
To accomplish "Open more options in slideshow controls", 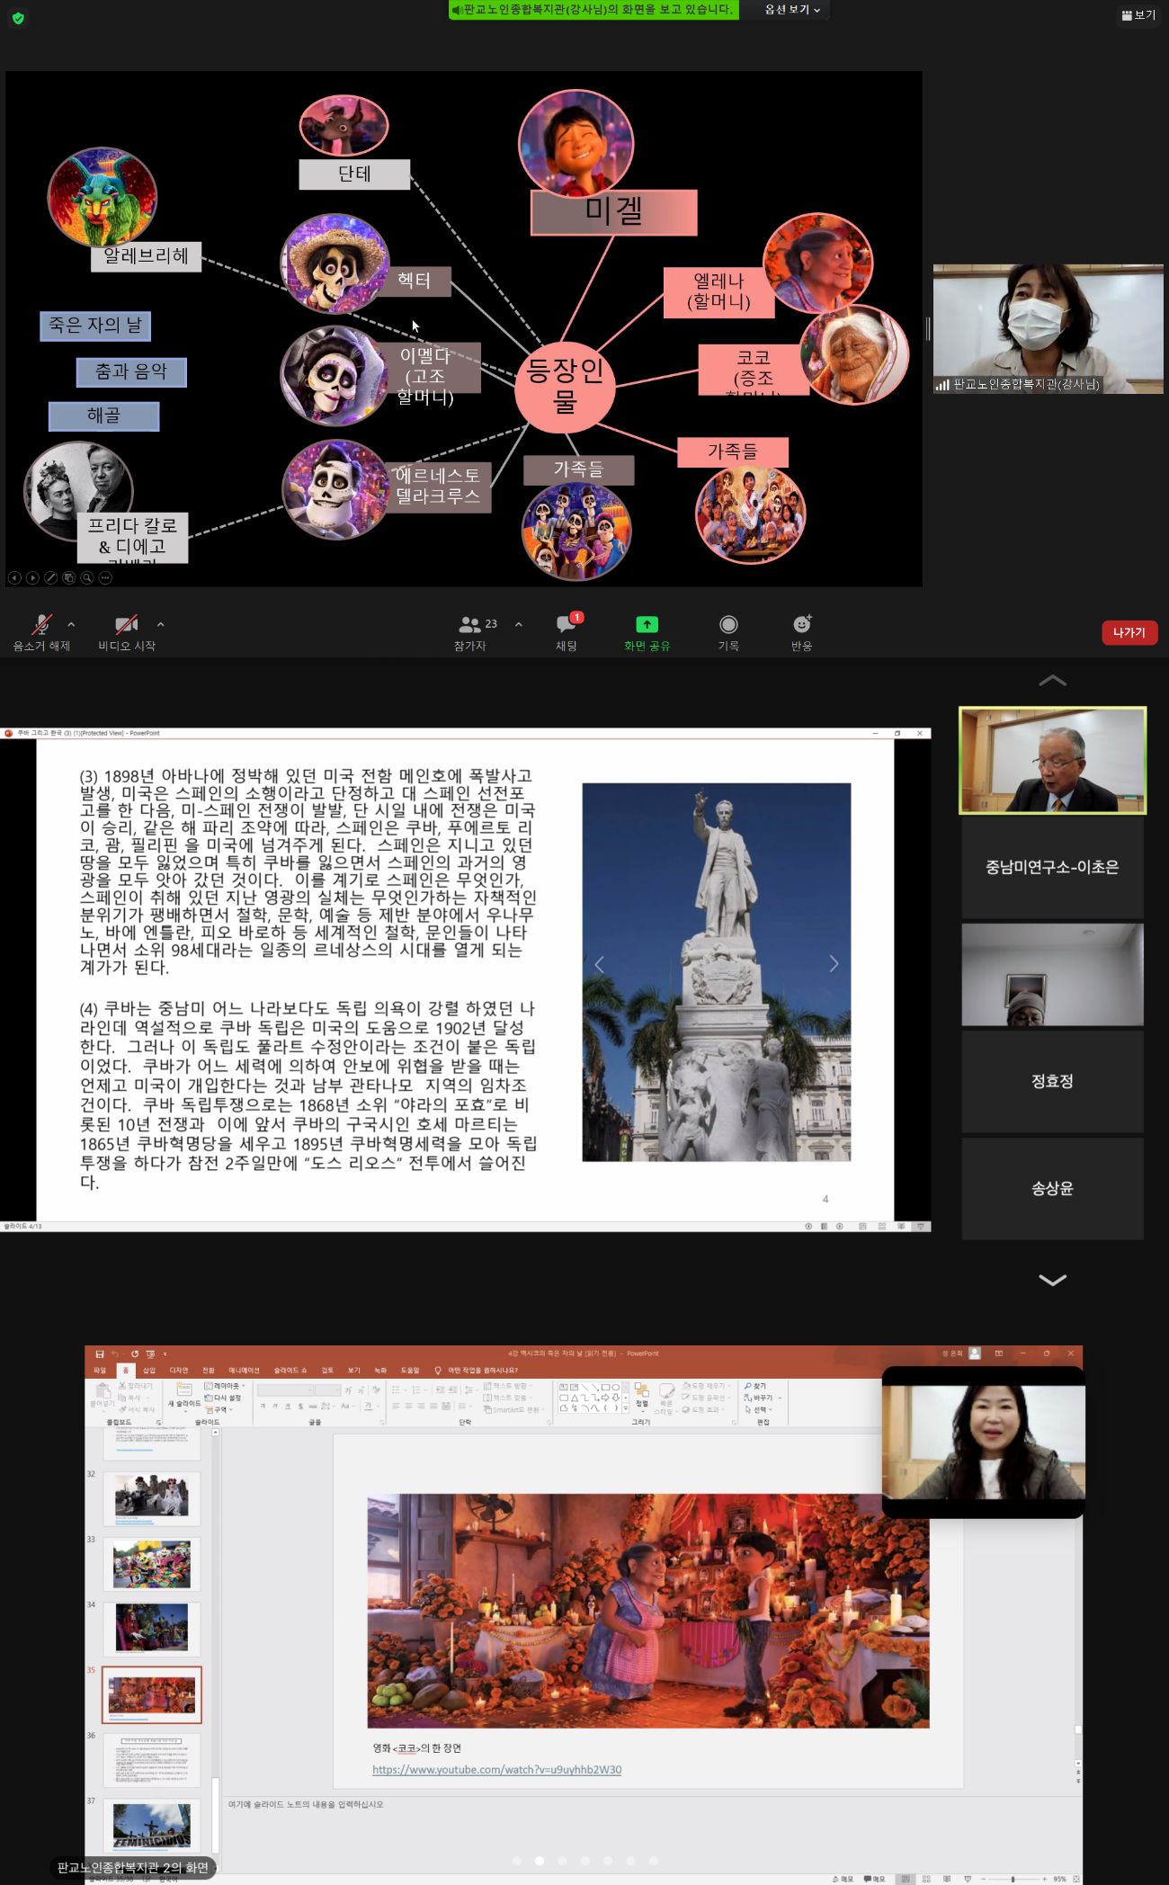I will tap(105, 578).
